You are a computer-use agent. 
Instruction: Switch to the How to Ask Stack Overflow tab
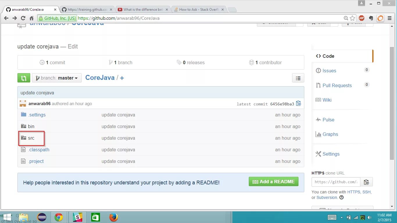(199, 10)
